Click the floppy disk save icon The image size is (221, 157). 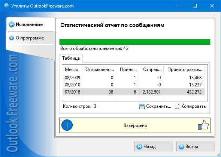(142, 106)
